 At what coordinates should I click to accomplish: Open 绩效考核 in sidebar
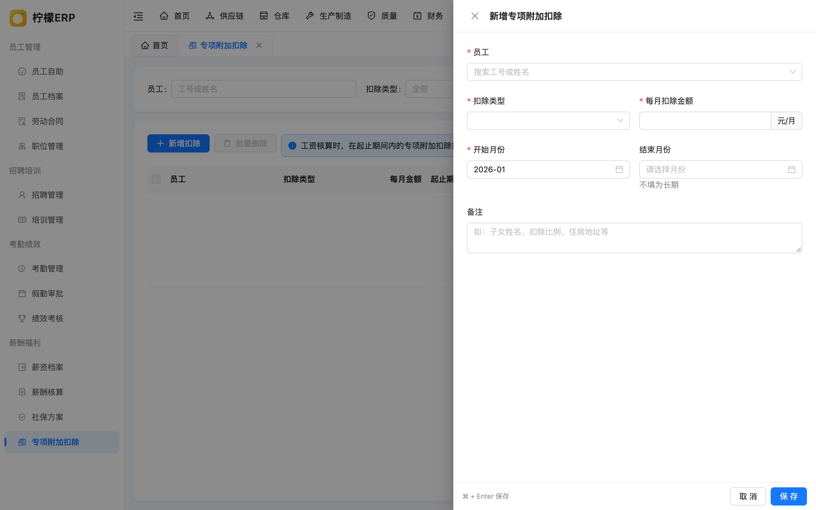[62, 318]
